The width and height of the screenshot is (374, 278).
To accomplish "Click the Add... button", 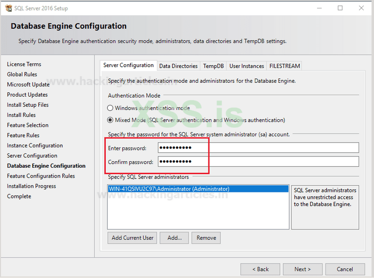I will click(174, 238).
